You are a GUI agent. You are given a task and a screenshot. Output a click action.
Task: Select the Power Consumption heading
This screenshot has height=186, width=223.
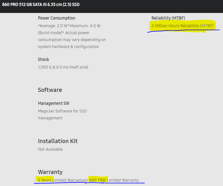pos(57,18)
